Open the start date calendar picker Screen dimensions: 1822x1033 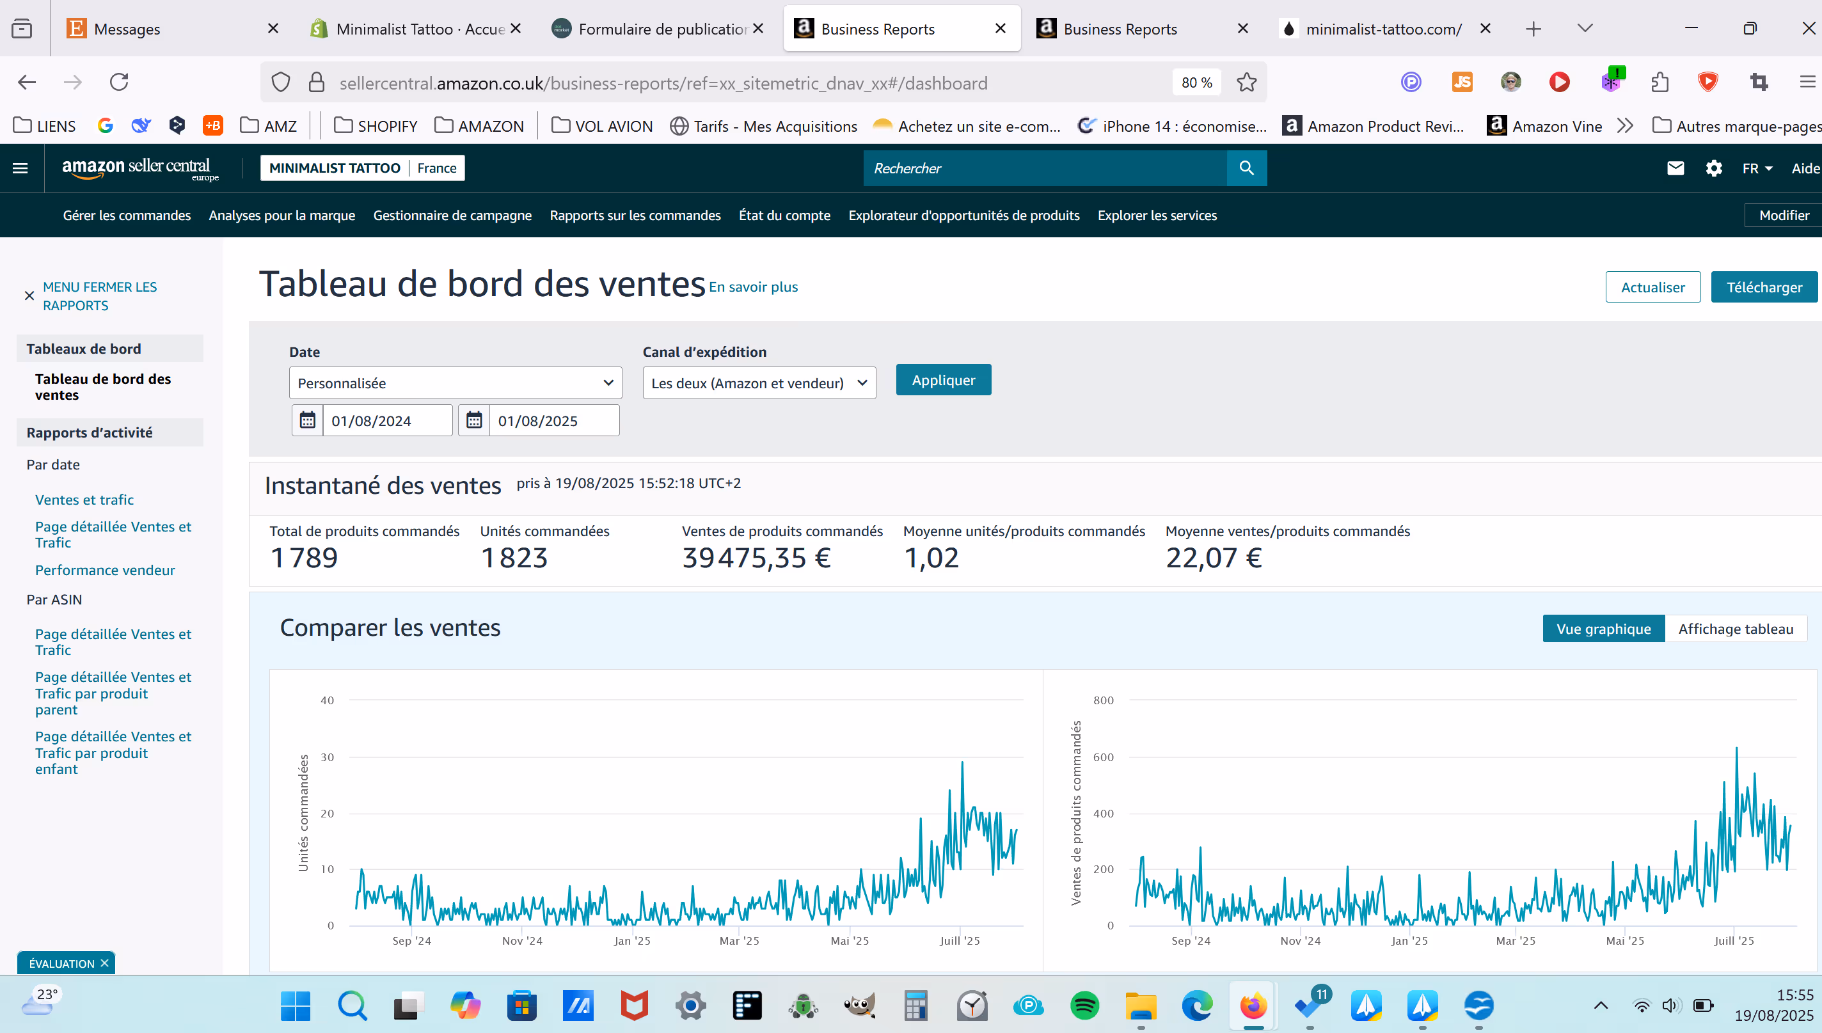click(x=307, y=421)
